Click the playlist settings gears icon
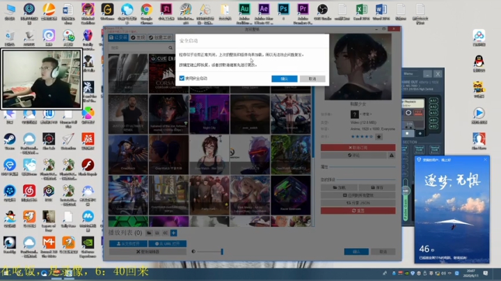The width and height of the screenshot is (501, 281). coord(165,233)
